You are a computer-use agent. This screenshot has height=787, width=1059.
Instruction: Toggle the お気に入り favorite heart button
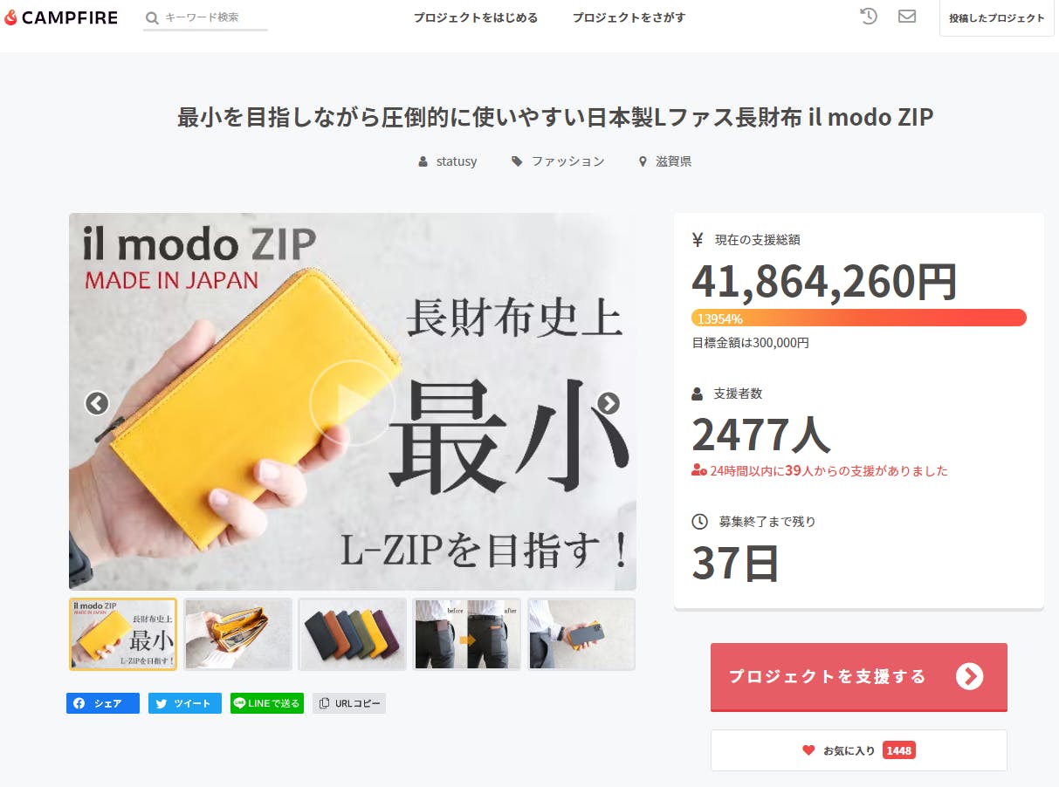click(859, 750)
